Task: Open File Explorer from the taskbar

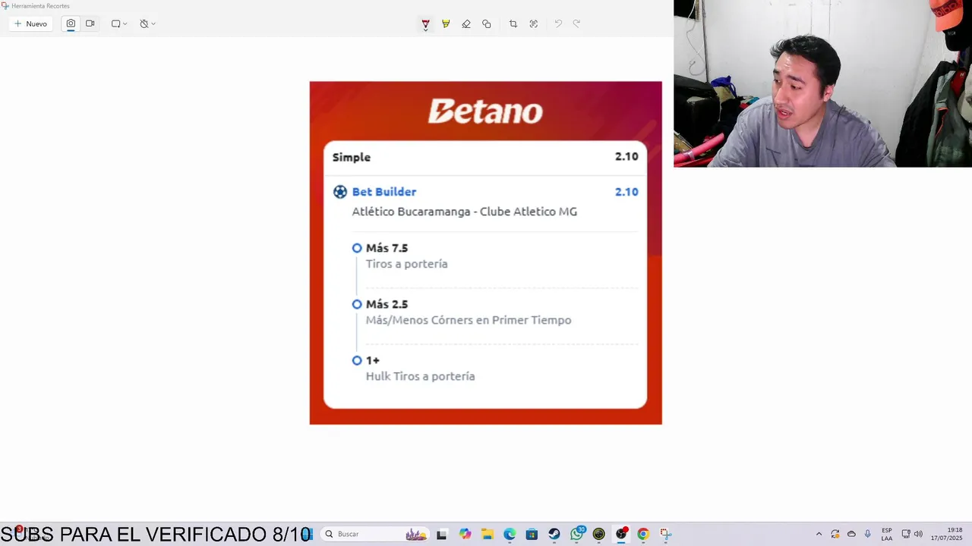Action: pos(487,534)
